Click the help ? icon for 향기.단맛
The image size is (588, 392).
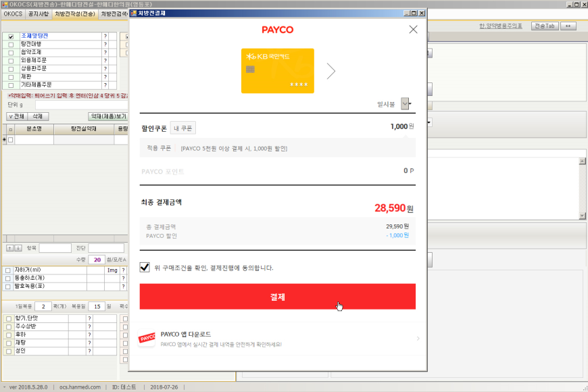coord(89,318)
